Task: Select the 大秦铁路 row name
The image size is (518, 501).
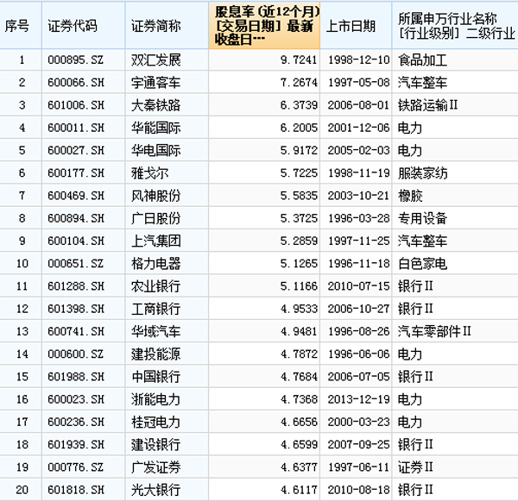Action: click(155, 106)
